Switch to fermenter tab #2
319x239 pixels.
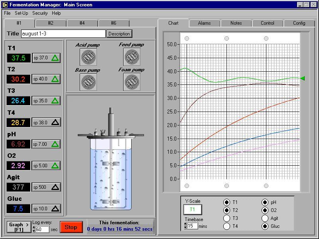[51, 23]
